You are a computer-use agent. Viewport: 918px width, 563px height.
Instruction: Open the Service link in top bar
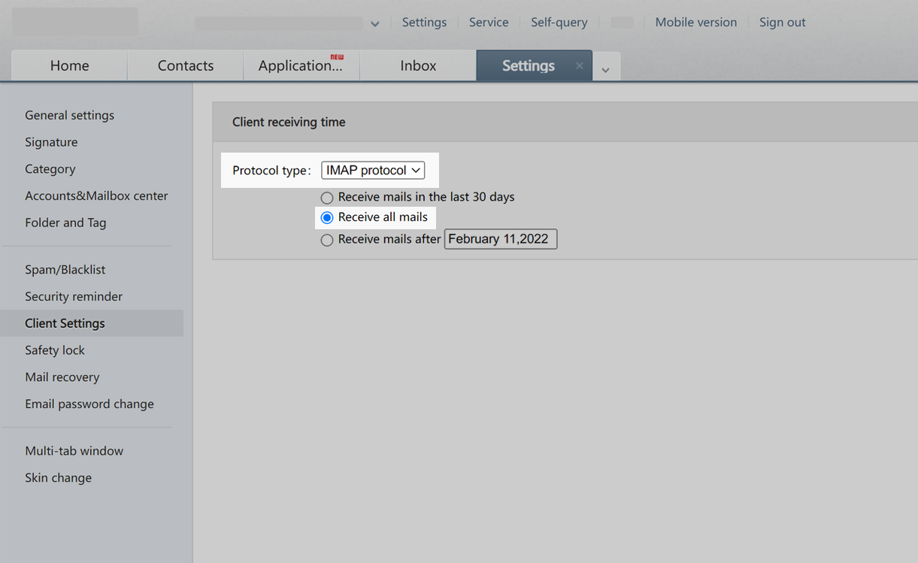[x=489, y=23]
